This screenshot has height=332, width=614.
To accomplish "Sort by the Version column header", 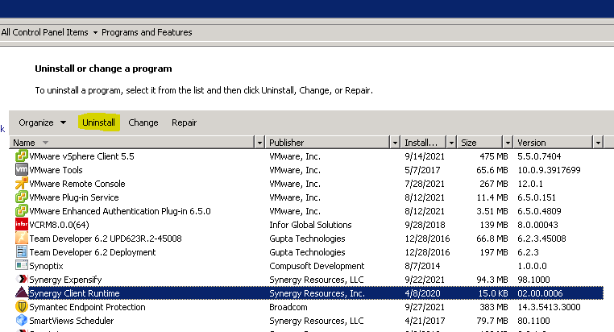I will pos(554,143).
